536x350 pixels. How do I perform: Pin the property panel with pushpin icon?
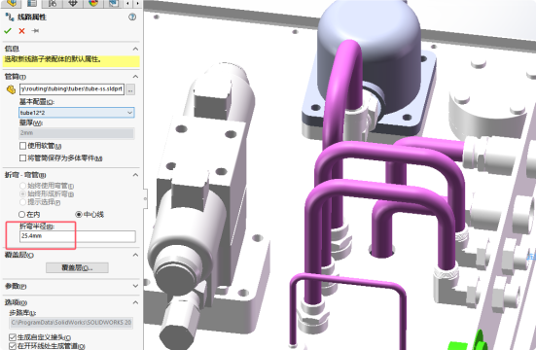tap(35, 31)
